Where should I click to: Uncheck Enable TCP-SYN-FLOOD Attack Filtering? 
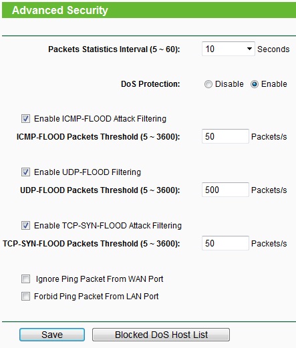(25, 226)
